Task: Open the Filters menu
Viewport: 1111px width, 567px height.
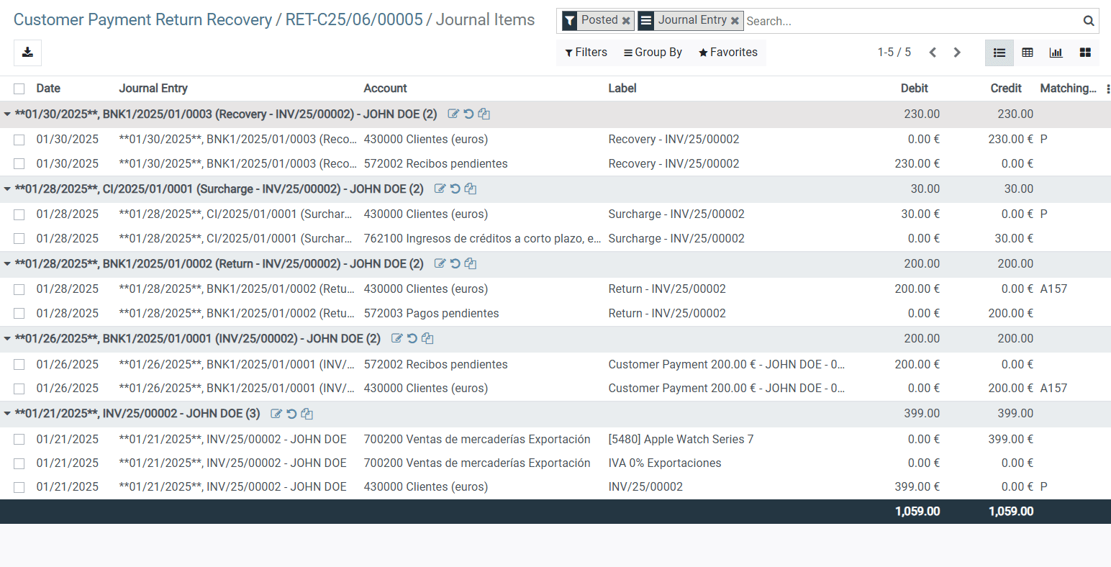Action: pos(586,53)
